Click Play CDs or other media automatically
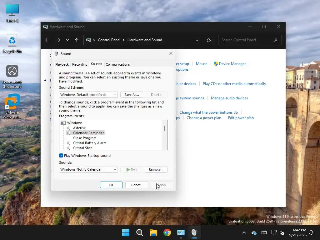Screen dimensions: 320x240 (x=234, y=84)
